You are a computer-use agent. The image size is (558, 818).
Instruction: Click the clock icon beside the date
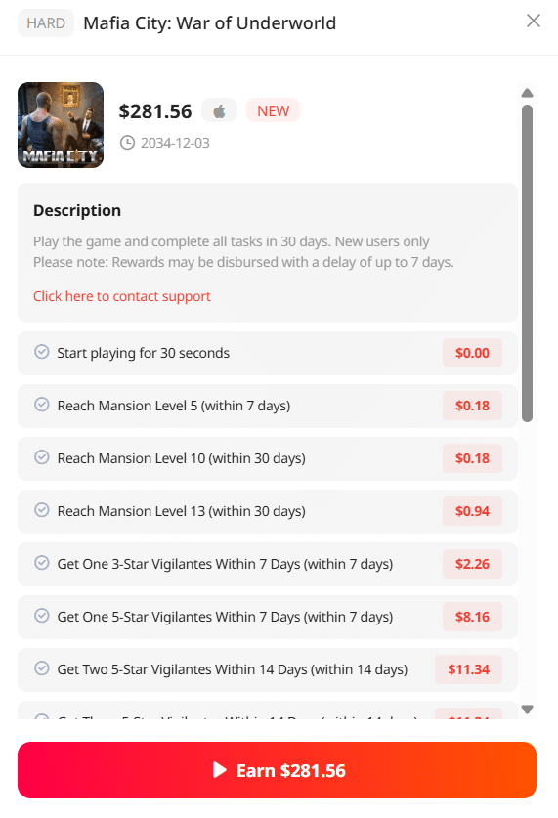[127, 143]
